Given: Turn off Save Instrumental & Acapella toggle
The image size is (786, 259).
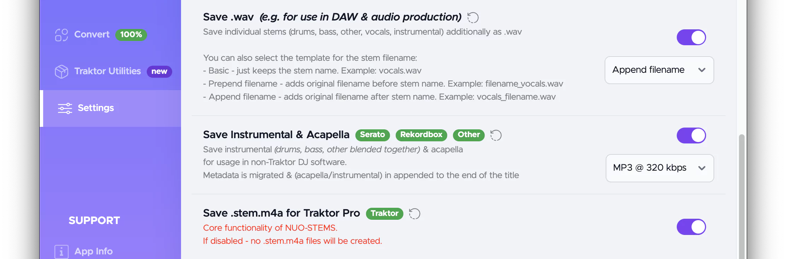Looking at the screenshot, I should [691, 136].
